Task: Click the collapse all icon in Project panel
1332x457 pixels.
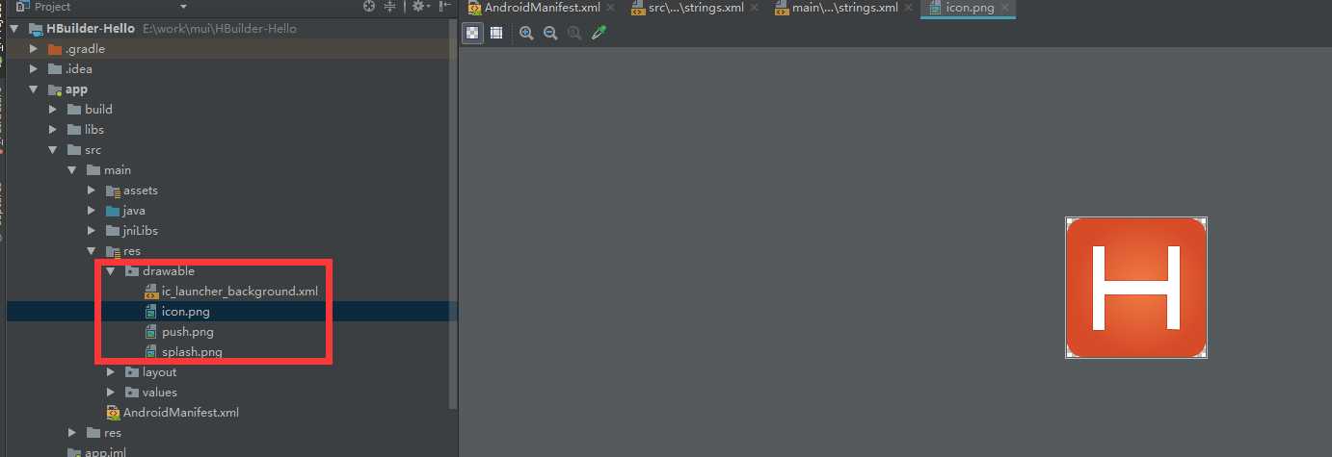Action: pyautogui.click(x=390, y=6)
